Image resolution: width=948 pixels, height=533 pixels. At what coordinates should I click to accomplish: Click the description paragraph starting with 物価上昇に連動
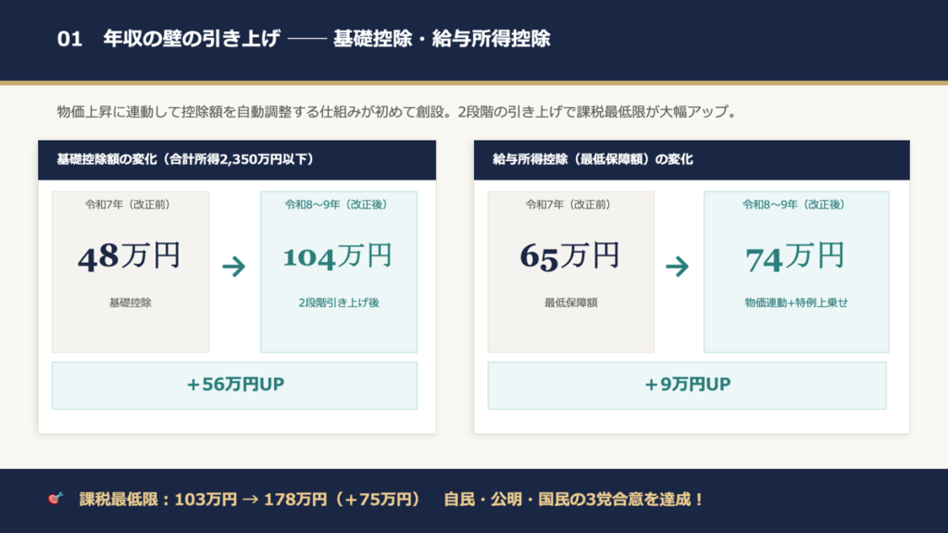[x=396, y=113]
